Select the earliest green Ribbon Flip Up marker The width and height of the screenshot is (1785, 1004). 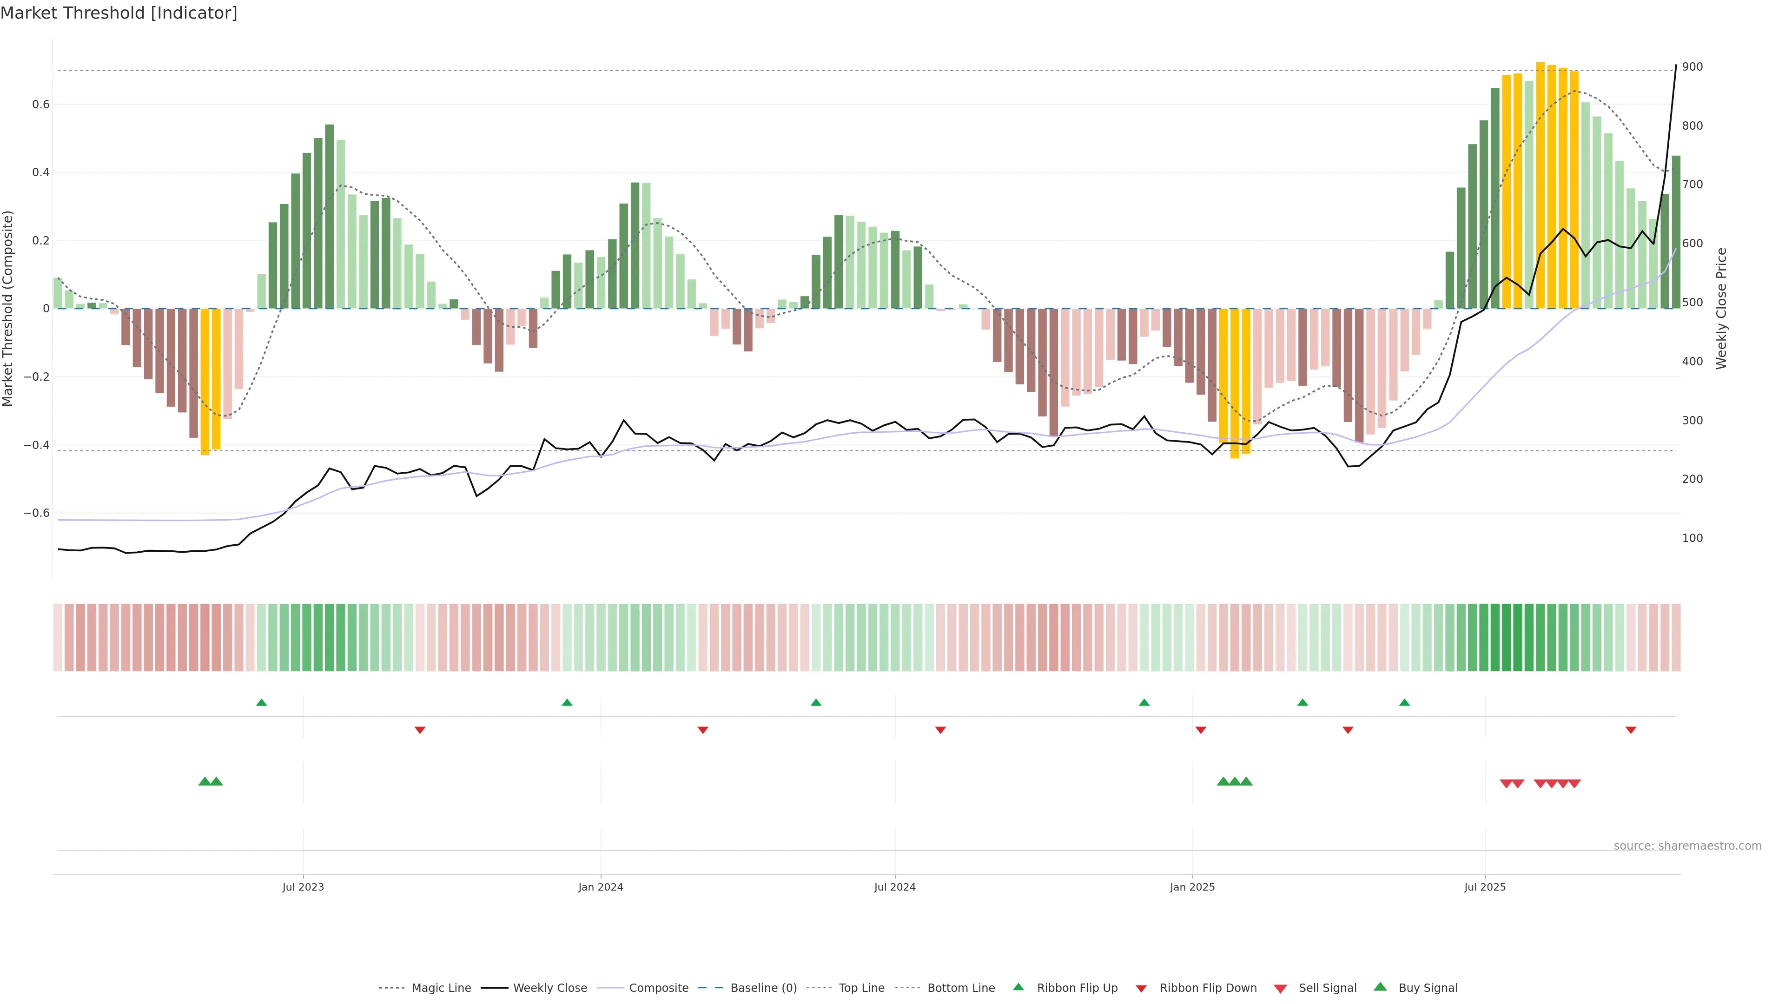261,703
